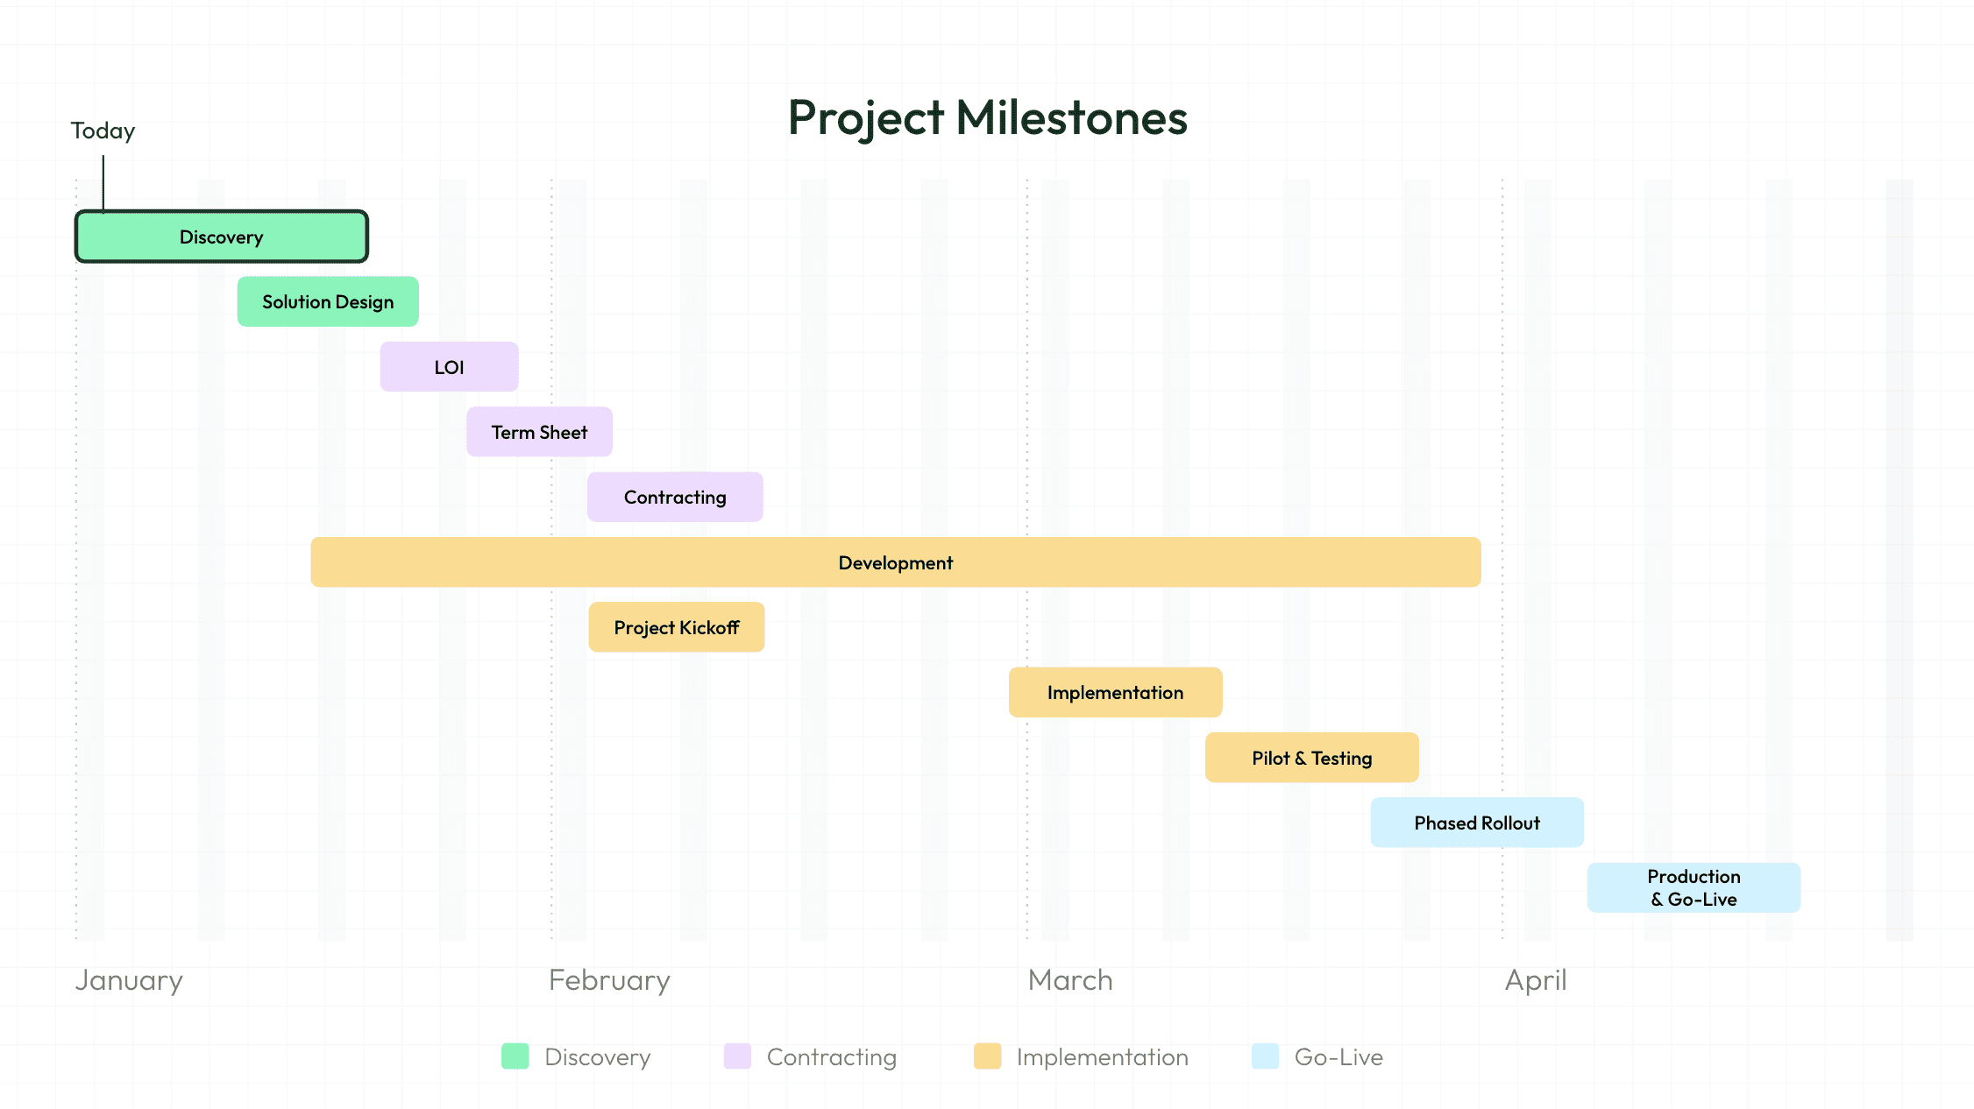Click the February month label
The image size is (1974, 1109).
(x=609, y=979)
